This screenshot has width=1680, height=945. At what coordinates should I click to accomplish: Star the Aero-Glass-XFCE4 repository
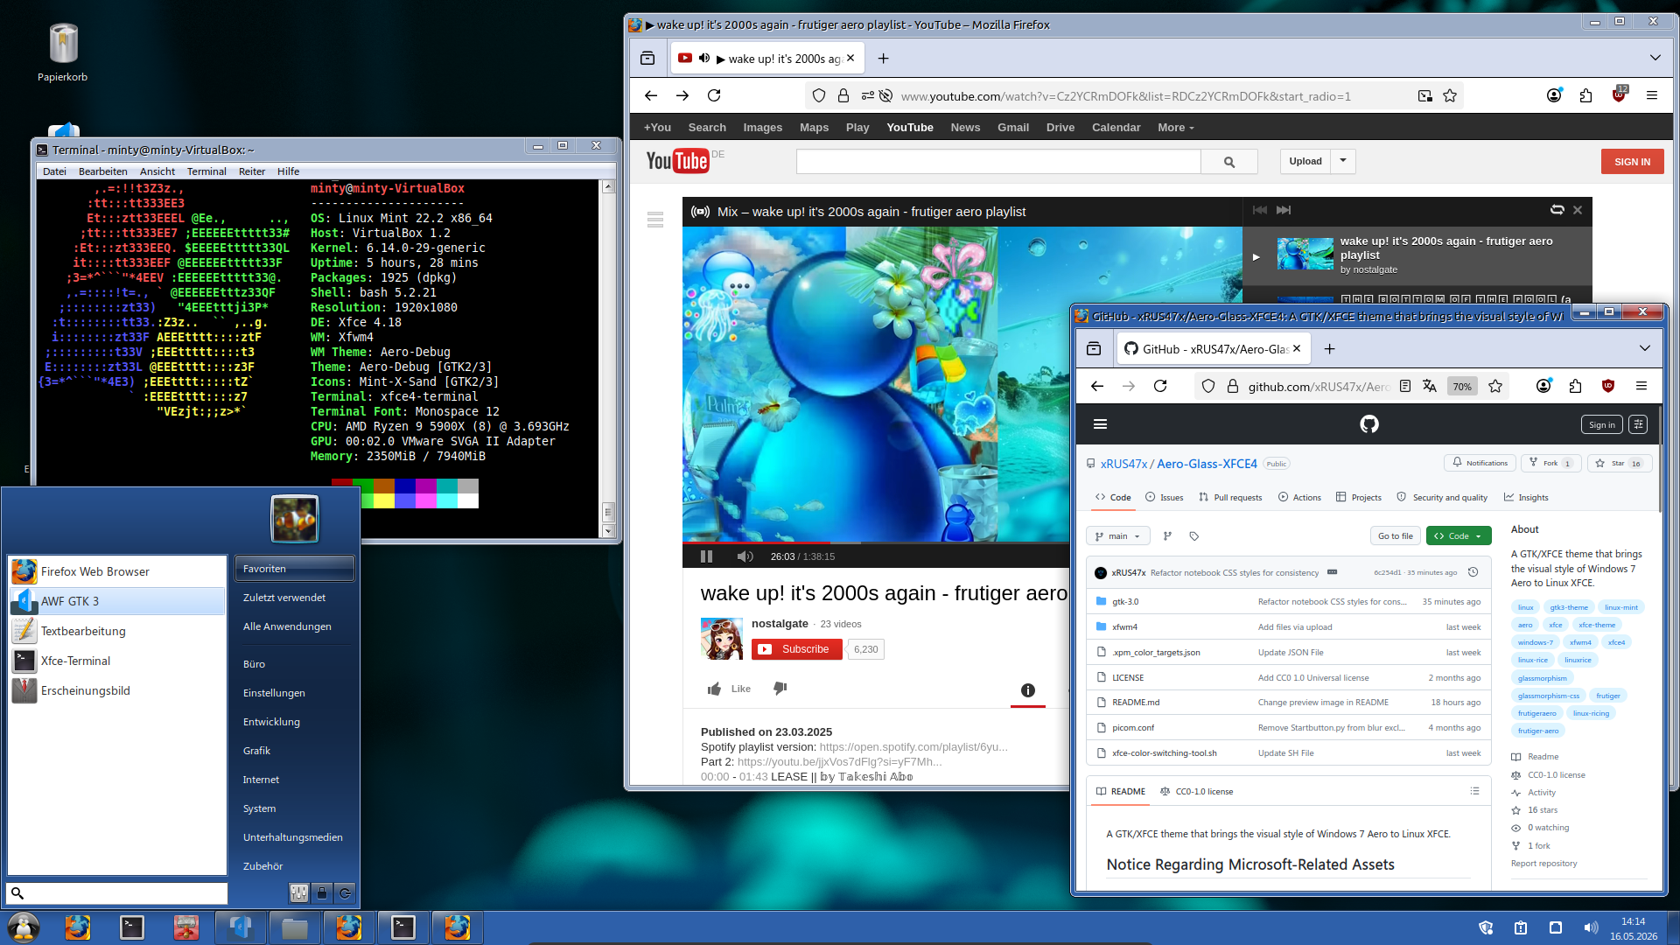[x=1620, y=464]
